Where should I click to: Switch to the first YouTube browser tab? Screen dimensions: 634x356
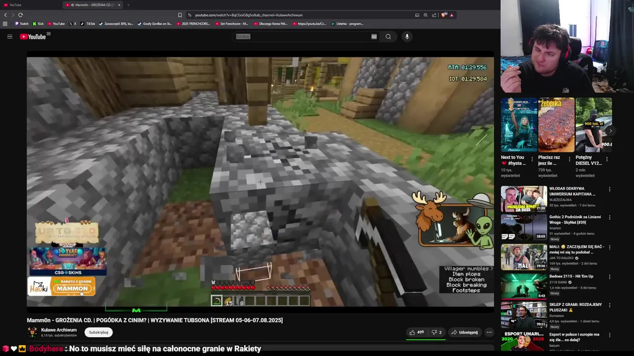[30, 5]
